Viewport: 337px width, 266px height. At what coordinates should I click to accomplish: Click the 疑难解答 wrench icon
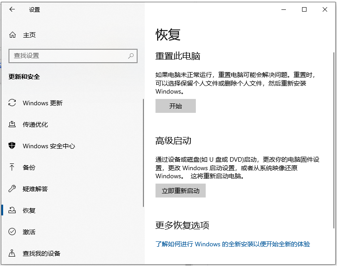[13, 189]
